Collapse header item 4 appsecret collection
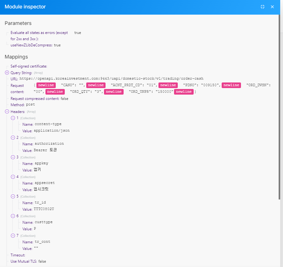The width and height of the screenshot is (283, 267). pyautogui.click(x=13, y=177)
